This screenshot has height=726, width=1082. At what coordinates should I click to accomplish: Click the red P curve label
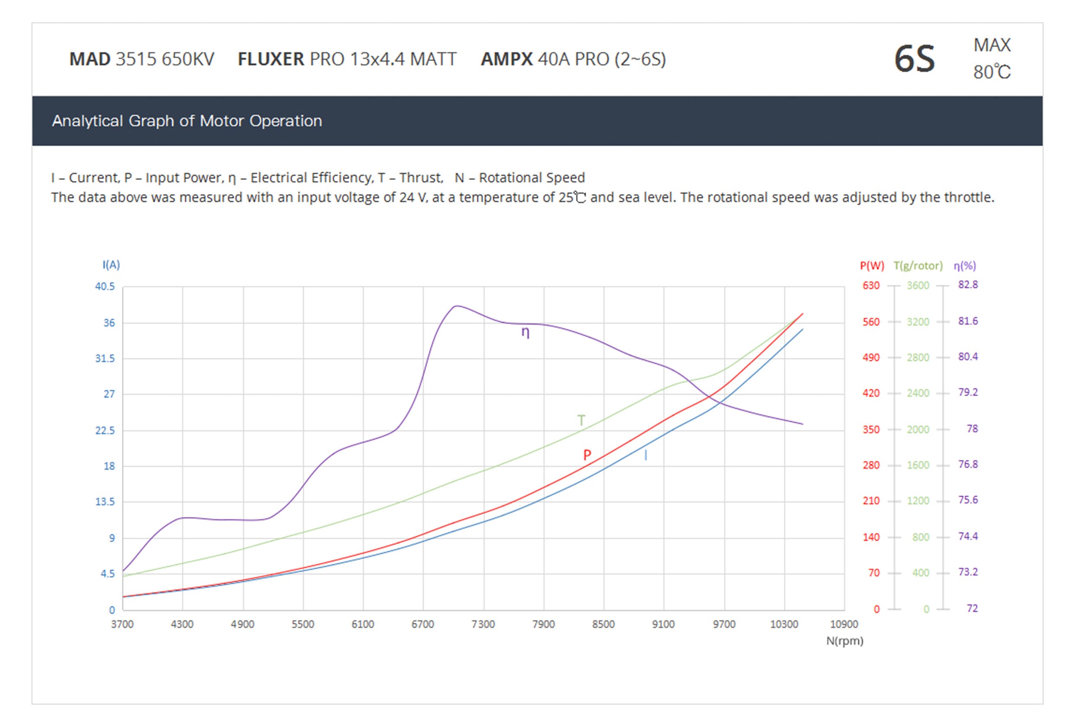point(587,455)
